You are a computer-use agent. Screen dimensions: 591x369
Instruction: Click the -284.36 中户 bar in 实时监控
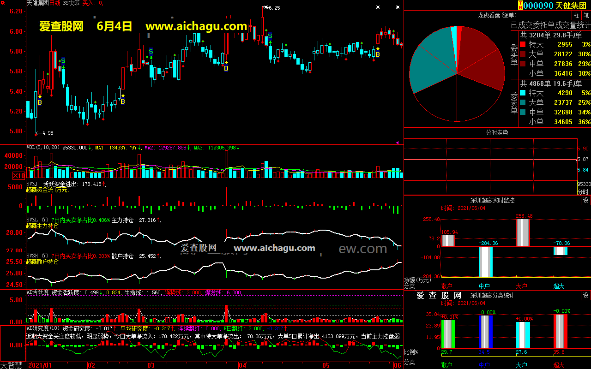coord(486,262)
